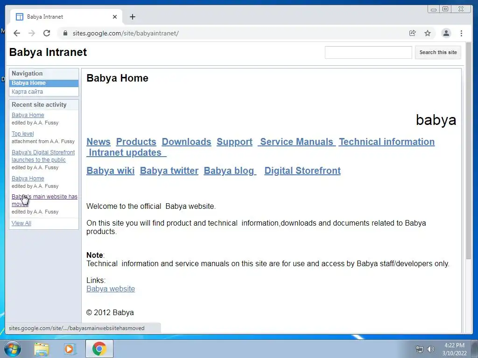Click the network tray icon
478x358 pixels.
(420, 350)
